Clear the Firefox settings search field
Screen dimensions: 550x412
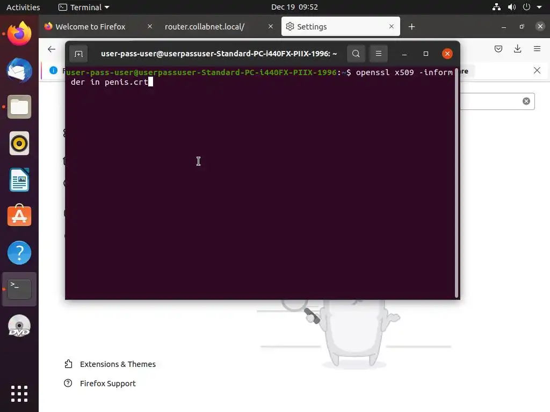pyautogui.click(x=526, y=101)
